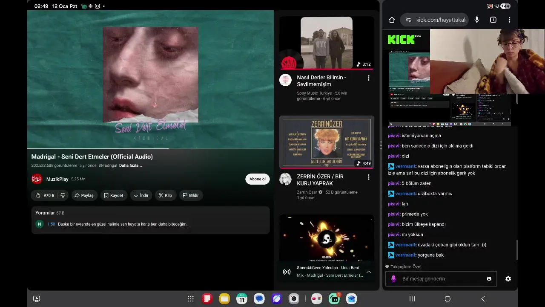Like the Madrigal video (970 B)
545x307 pixels.
pos(44,195)
